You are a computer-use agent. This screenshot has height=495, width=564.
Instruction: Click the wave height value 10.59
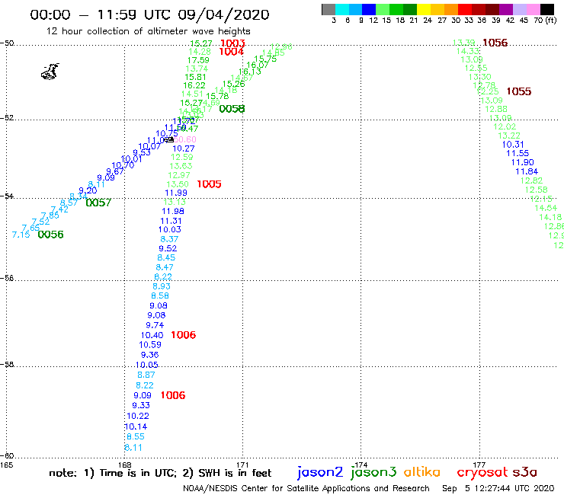pos(150,345)
